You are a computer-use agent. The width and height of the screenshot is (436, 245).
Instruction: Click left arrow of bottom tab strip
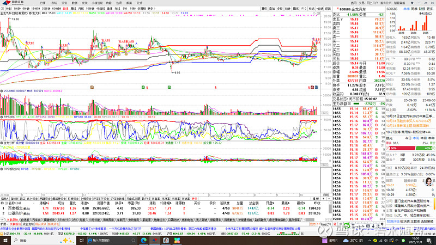pos(3,220)
